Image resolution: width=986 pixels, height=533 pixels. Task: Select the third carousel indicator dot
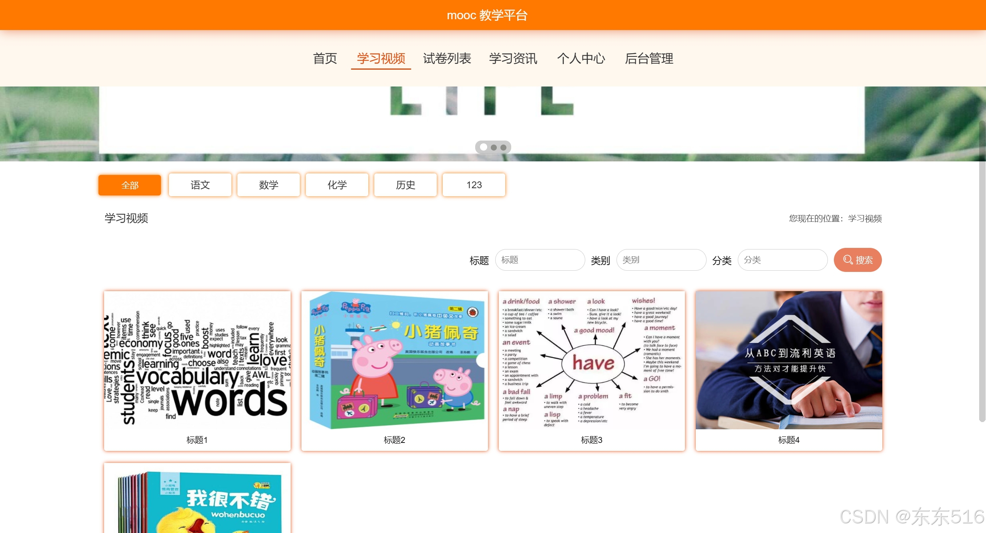point(503,147)
